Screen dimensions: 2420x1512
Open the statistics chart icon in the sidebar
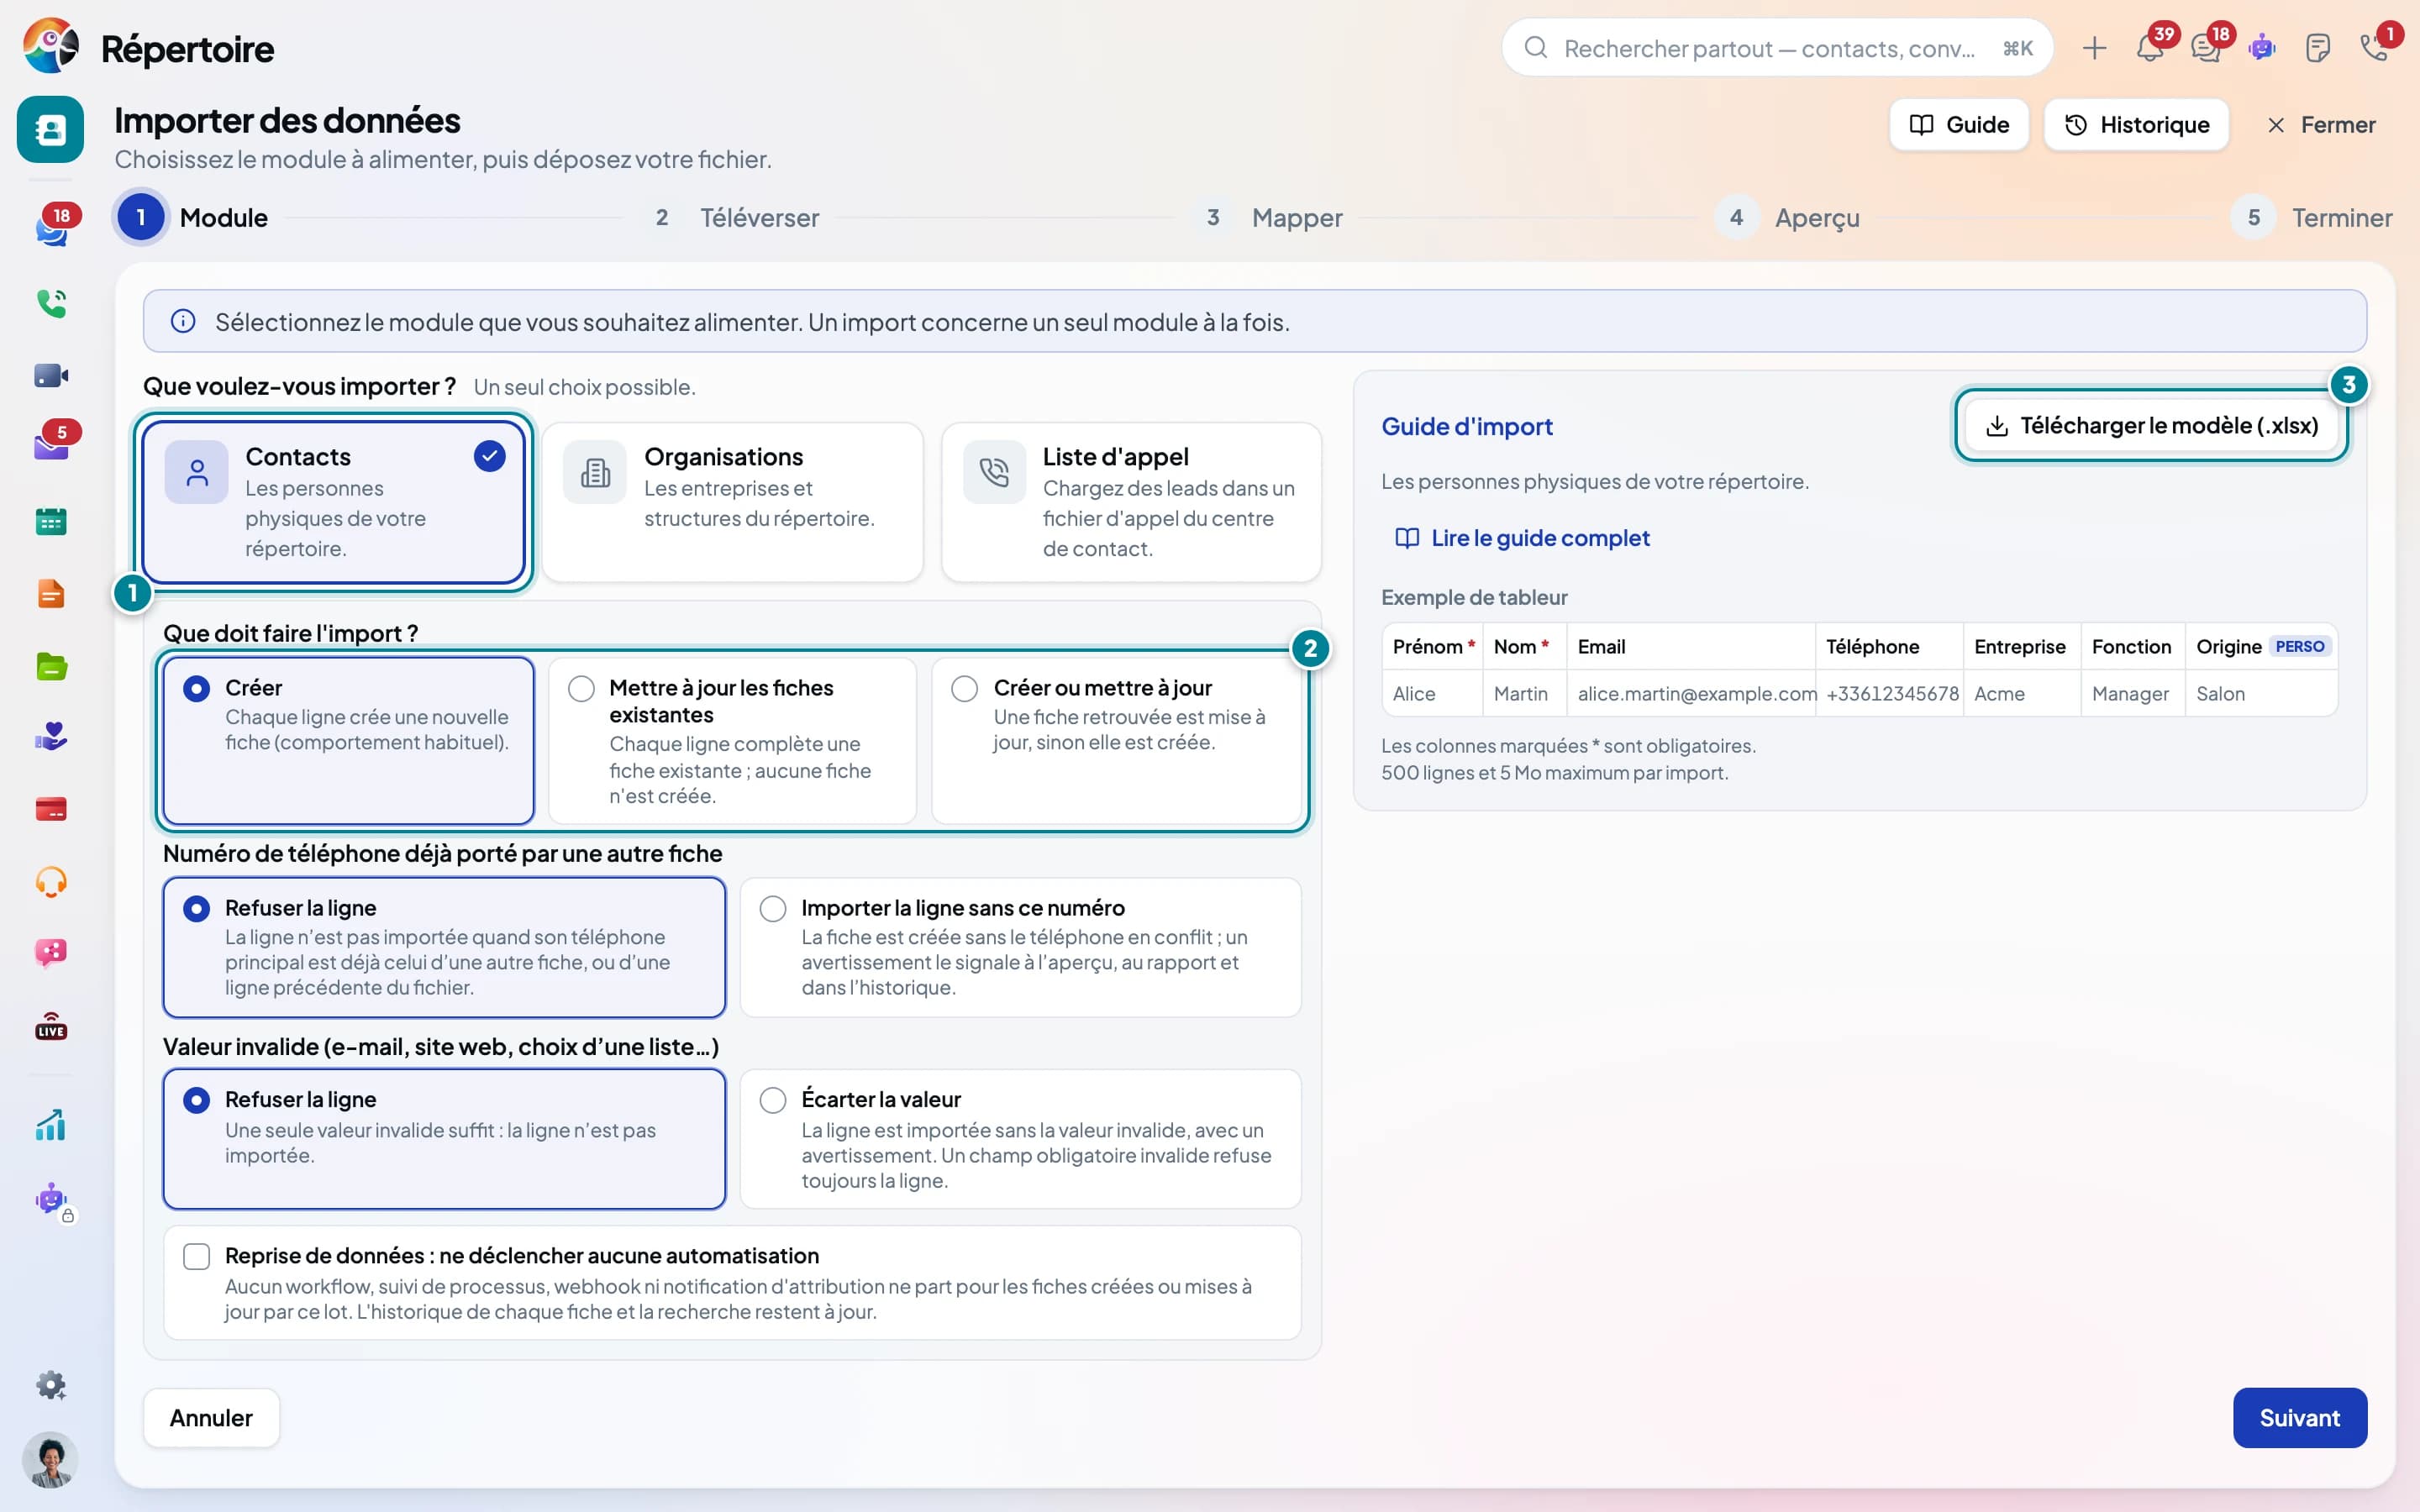tap(51, 1125)
